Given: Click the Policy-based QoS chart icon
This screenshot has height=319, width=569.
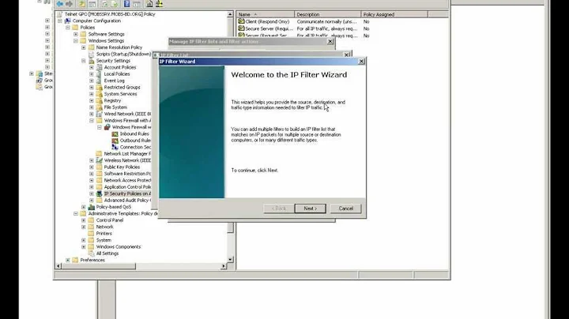Looking at the screenshot, I should coord(92,207).
